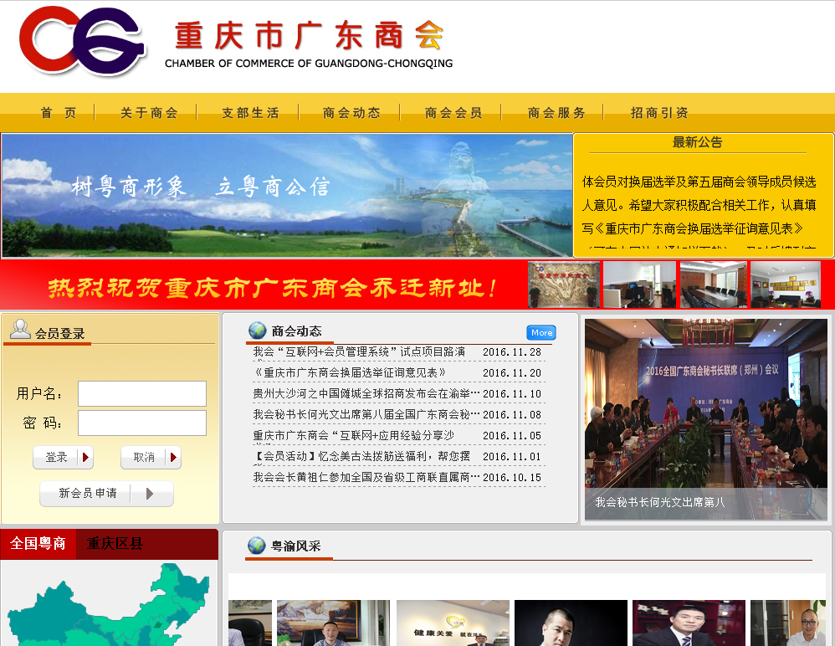This screenshot has width=835, height=646.
Task: Click the 重庆市广东商会 site title
Action: 310,36
